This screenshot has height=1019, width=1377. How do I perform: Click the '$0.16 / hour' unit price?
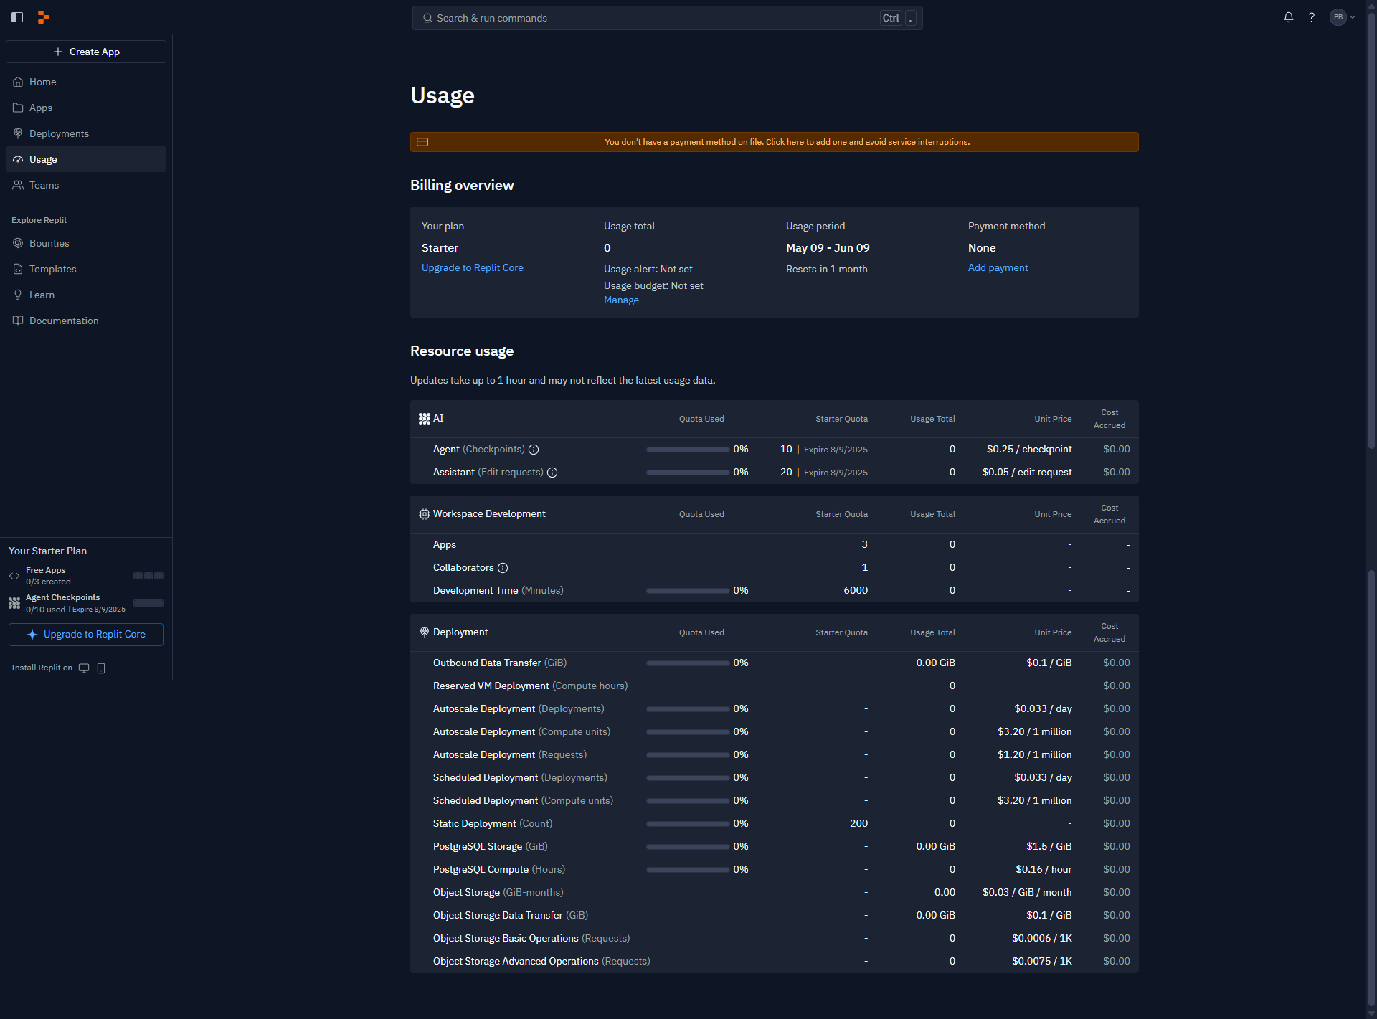(1044, 869)
